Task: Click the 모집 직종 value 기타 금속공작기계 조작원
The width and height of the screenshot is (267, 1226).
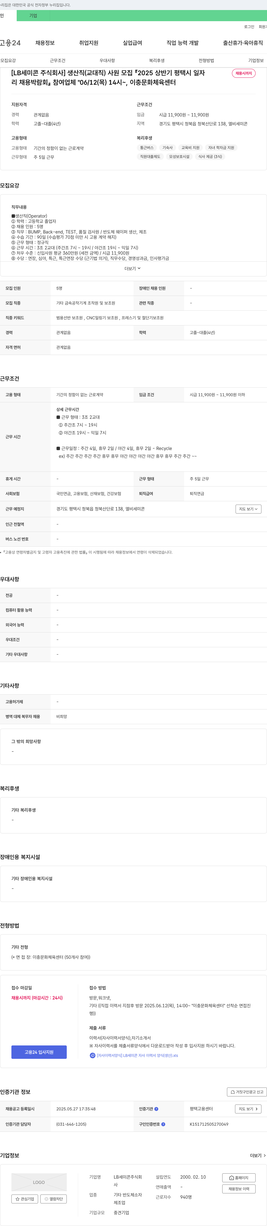Action: coord(85,303)
